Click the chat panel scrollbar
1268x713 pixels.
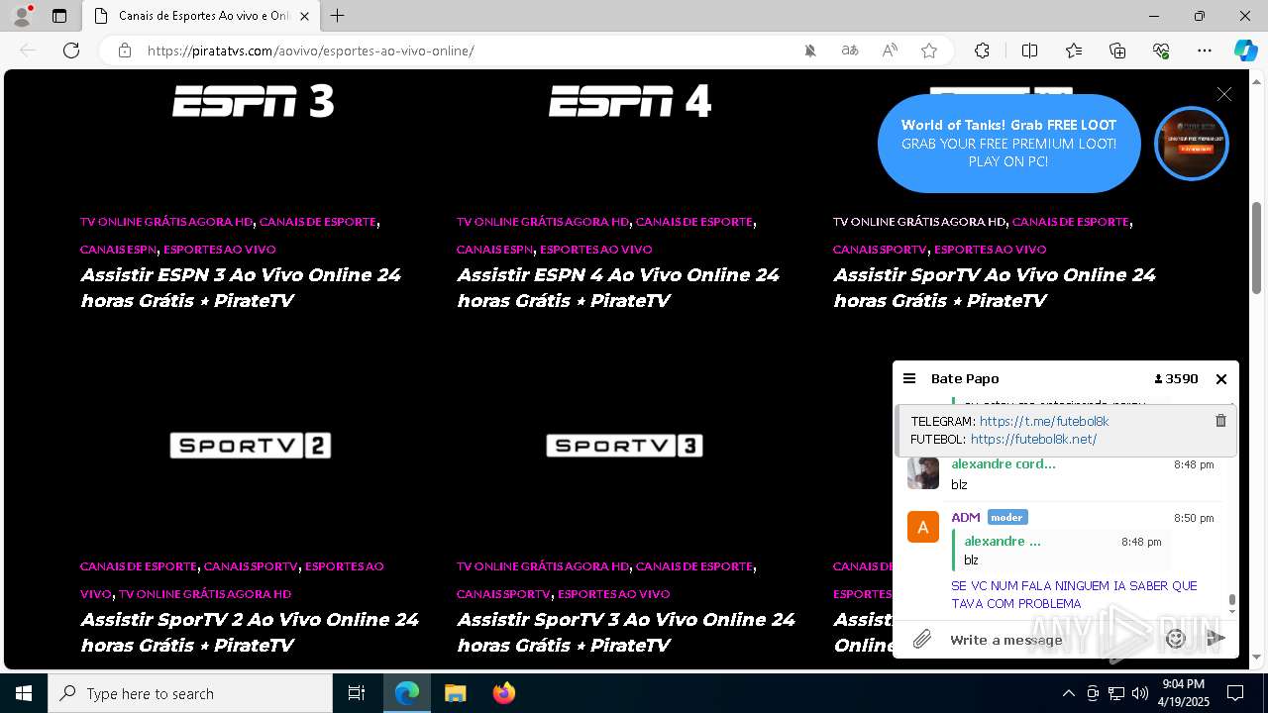[1232, 600]
